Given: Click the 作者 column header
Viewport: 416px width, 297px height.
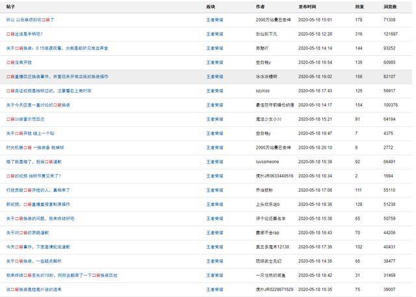Looking at the screenshot, I should [x=260, y=6].
